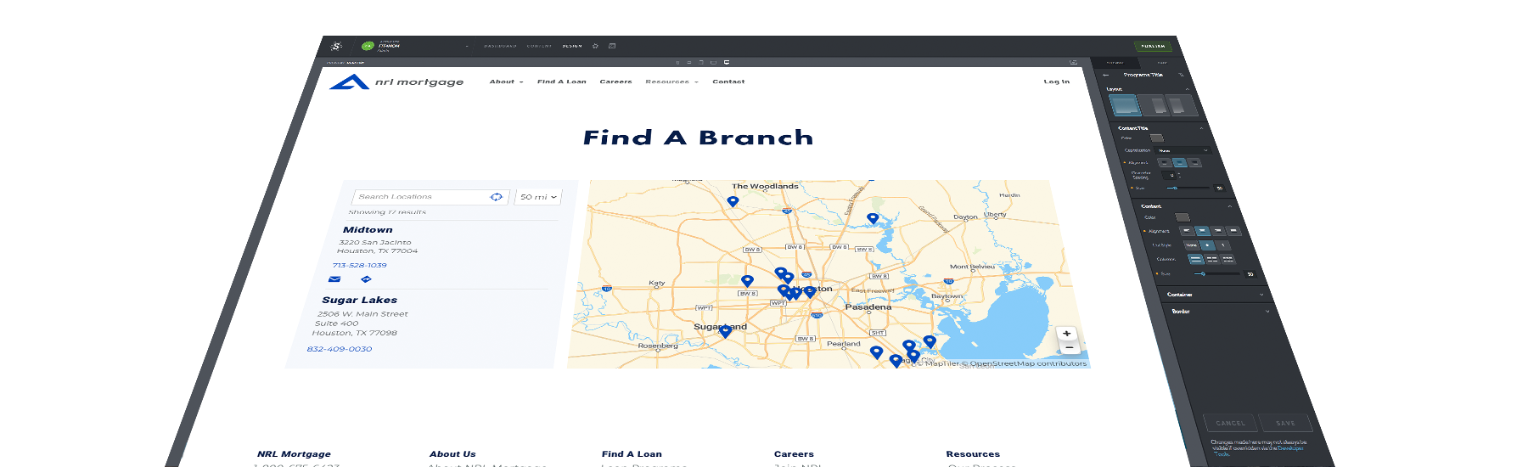Click the app logo icon in the top bar
Viewport: 1528px width, 467px height.
[336, 46]
